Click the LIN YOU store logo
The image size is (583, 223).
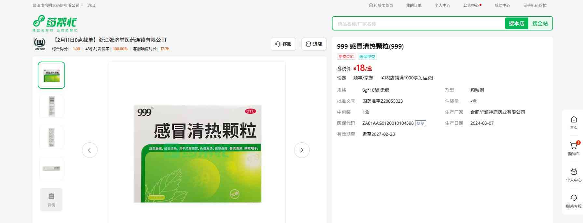click(x=40, y=44)
